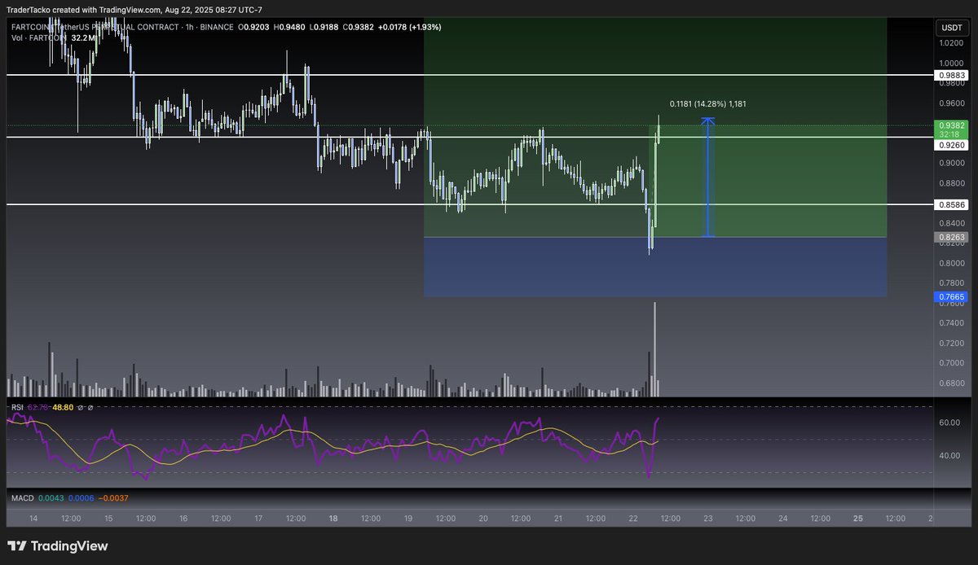Image resolution: width=978 pixels, height=565 pixels.
Task: Click the 0.9260 horizontal line price label
Action: [x=952, y=144]
